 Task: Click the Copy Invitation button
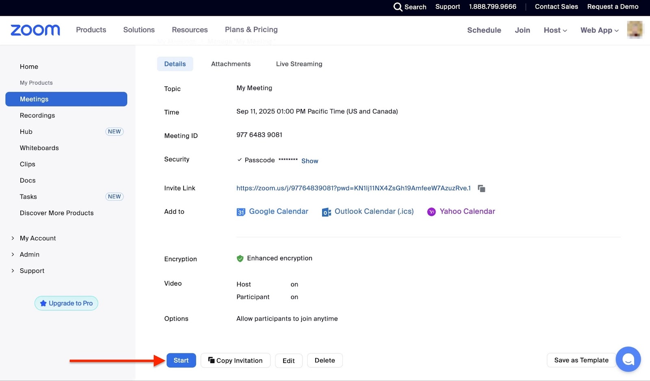(236, 361)
